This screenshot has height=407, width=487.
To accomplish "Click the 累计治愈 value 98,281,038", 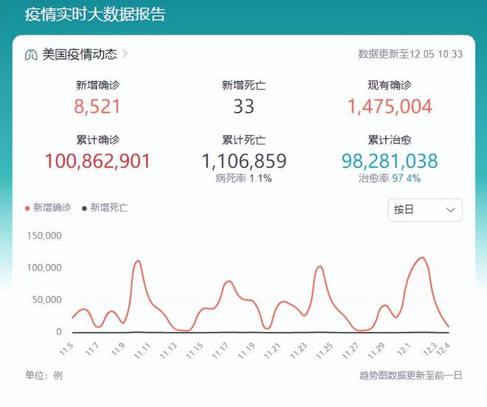I will point(390,161).
